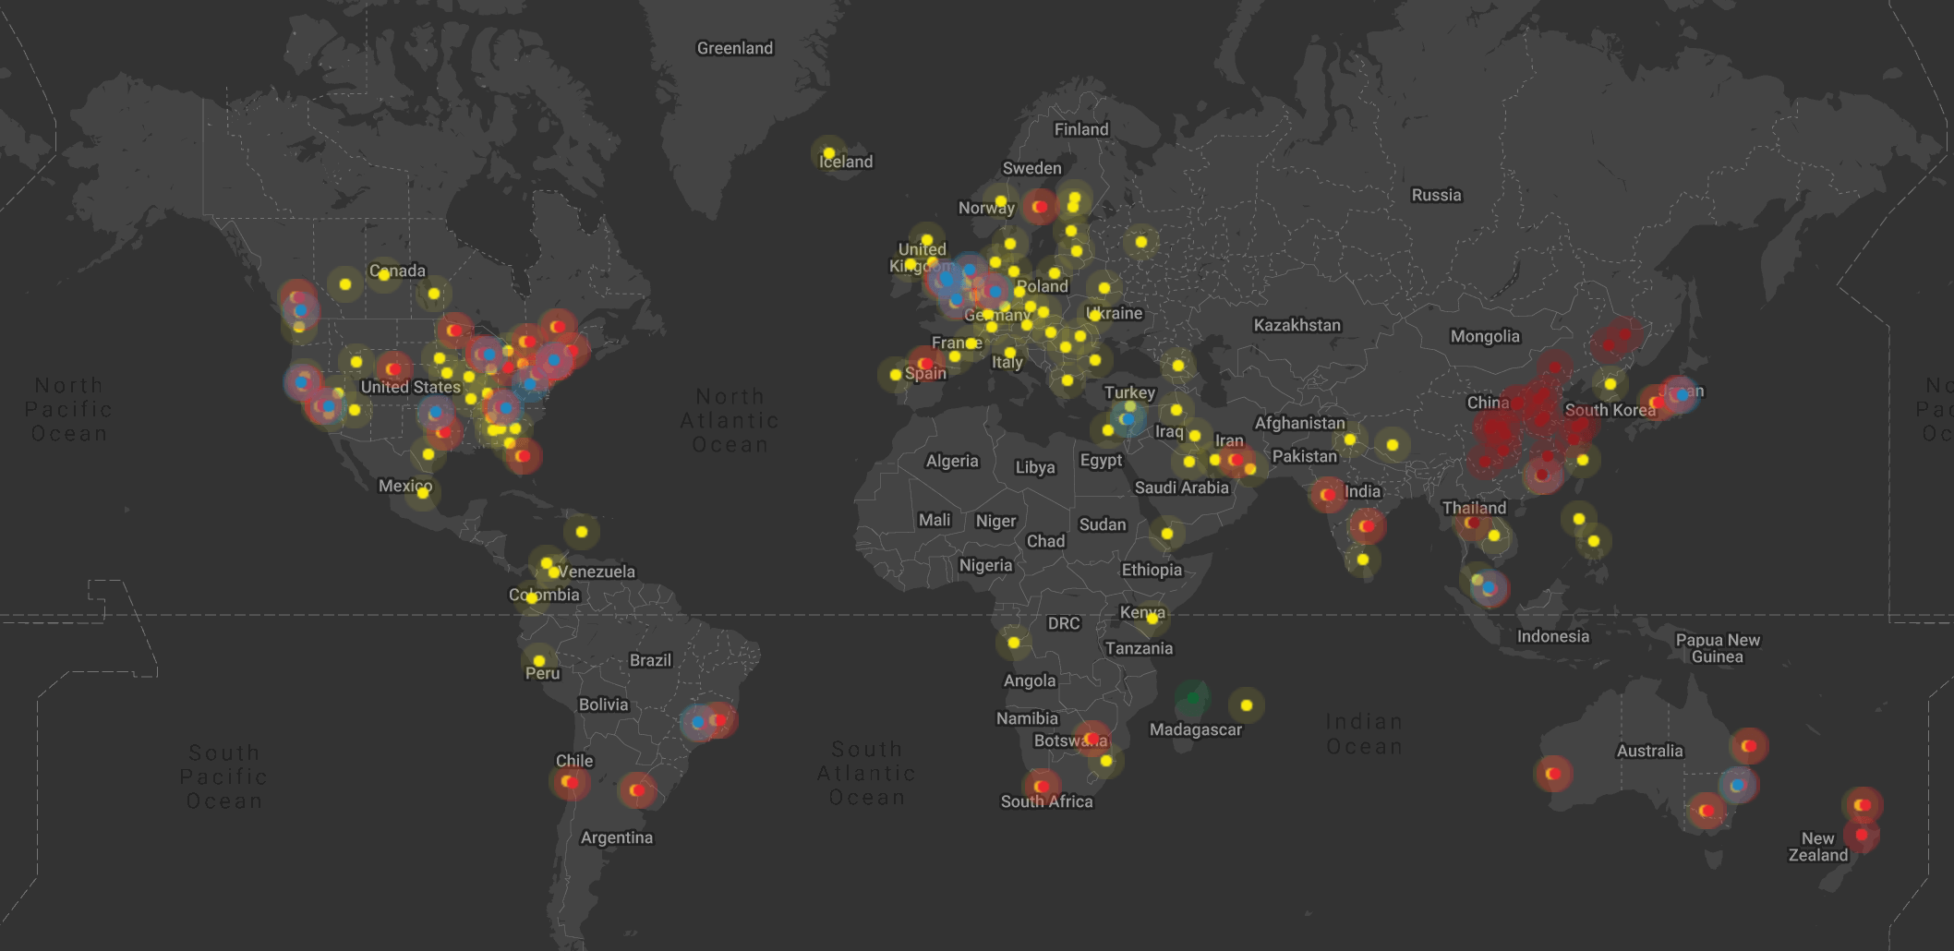Viewport: 1954px width, 951px height.
Task: Open the yellow marker at India's southern tip
Action: pyautogui.click(x=1363, y=560)
